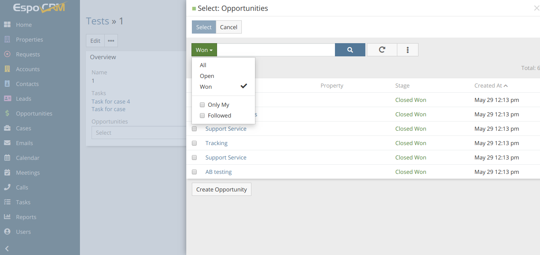Open the three-dot options menu beside search
This screenshot has width=540, height=255.
click(x=408, y=50)
